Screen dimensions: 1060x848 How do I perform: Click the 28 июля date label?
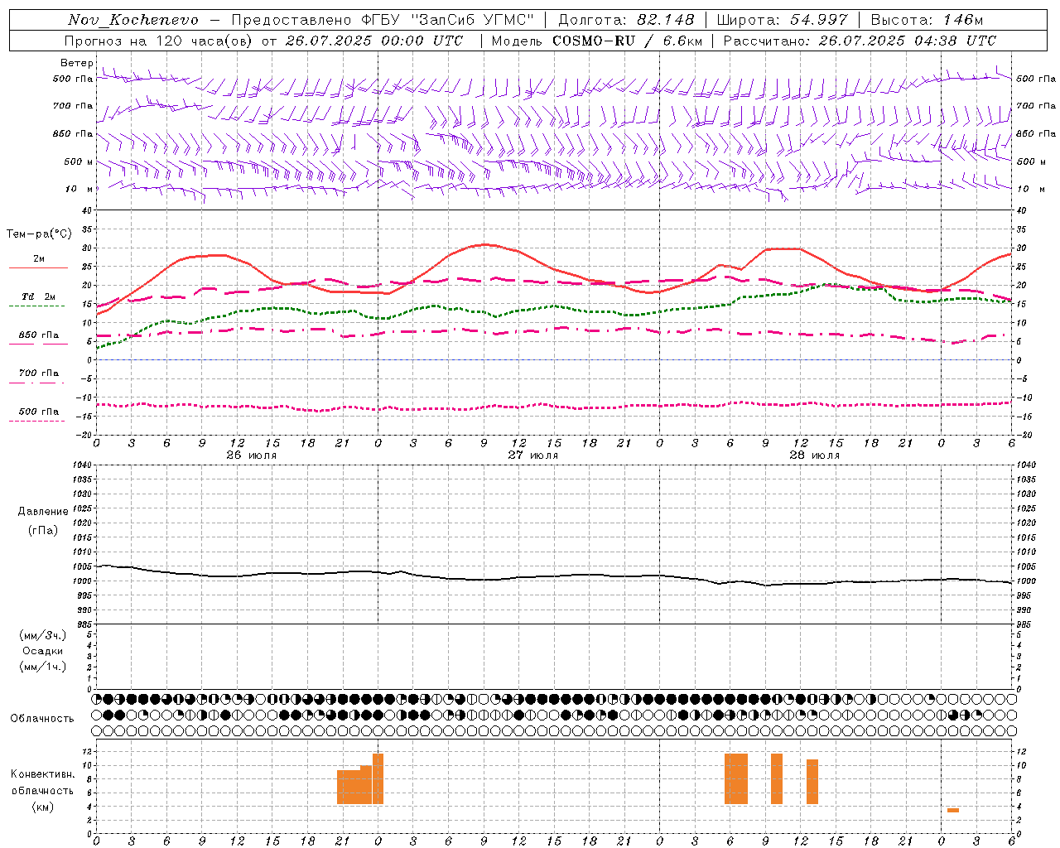(815, 455)
